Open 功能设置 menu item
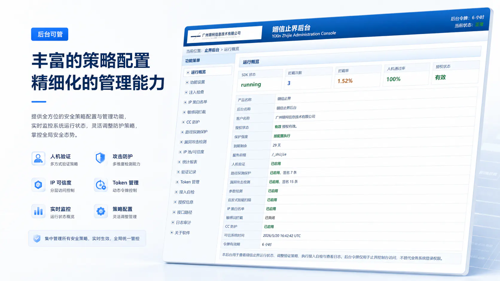Image resolution: width=500 pixels, height=281 pixels. click(x=197, y=82)
